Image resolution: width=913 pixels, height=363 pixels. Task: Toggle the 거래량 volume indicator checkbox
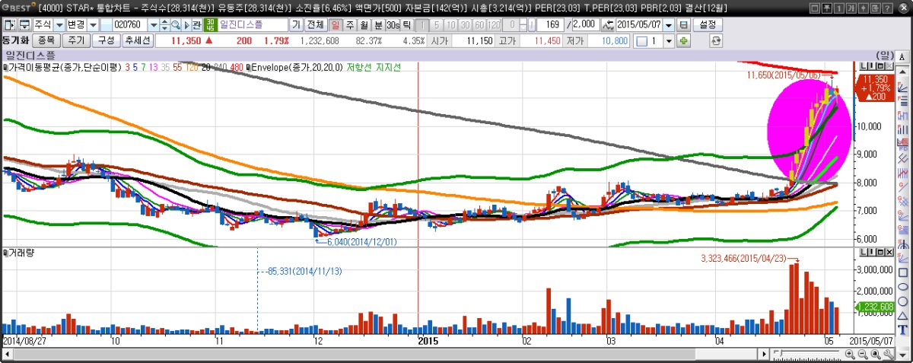click(4, 252)
